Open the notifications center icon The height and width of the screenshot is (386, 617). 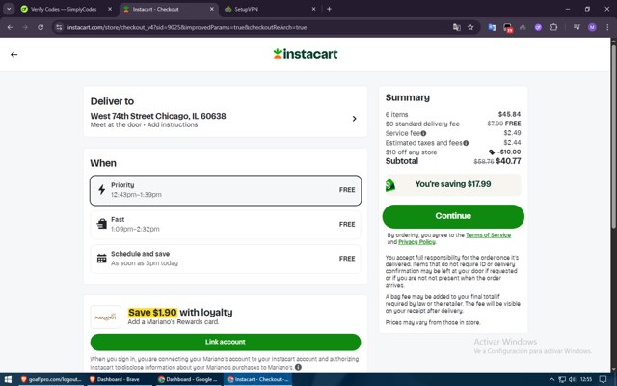coord(603,379)
